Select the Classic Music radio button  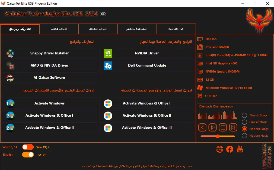[x=244, y=122]
